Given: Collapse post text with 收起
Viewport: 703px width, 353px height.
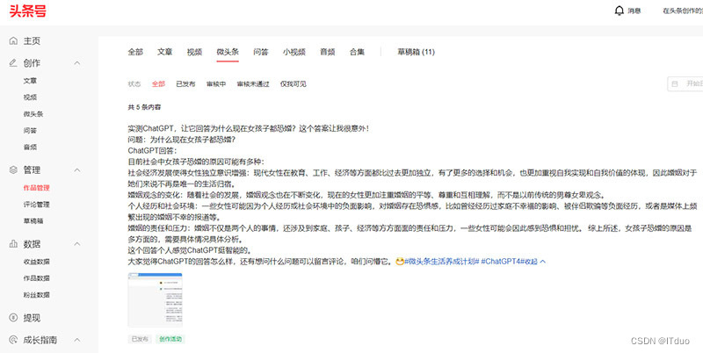Looking at the screenshot, I should (535, 262).
